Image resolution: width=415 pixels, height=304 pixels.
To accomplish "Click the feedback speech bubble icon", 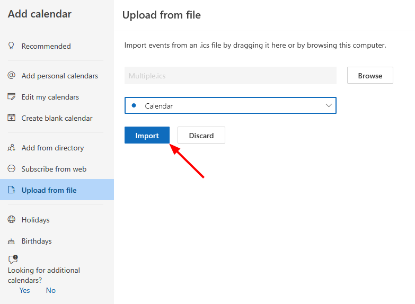I will coord(13,259).
